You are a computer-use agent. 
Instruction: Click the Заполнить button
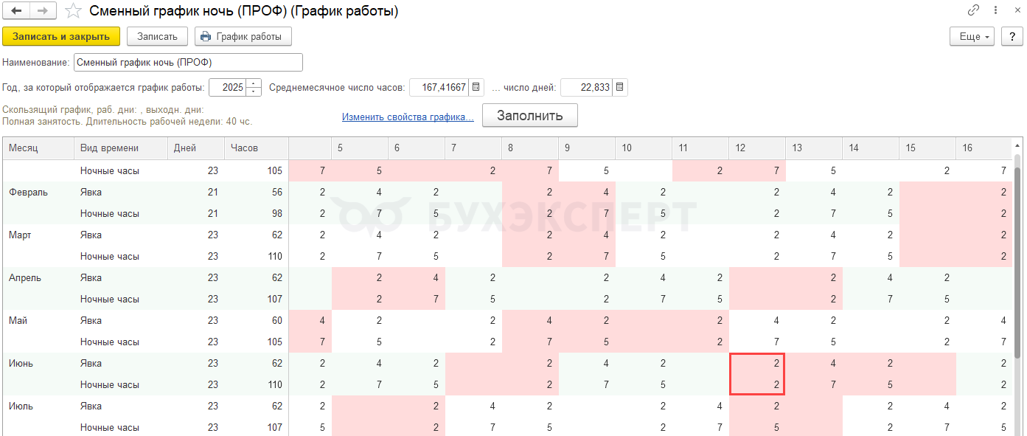coord(530,115)
